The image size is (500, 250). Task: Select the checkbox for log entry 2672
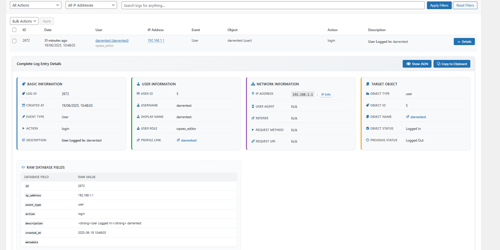click(14, 41)
